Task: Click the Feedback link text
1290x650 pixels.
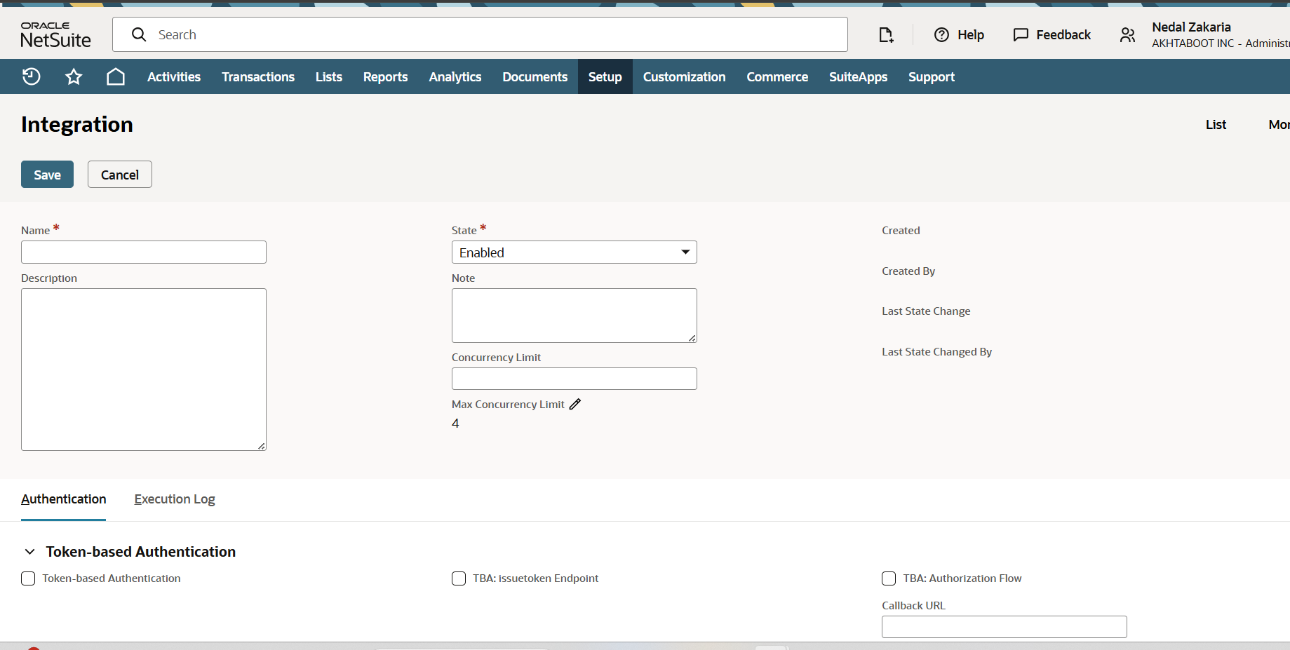Action: pos(1063,34)
